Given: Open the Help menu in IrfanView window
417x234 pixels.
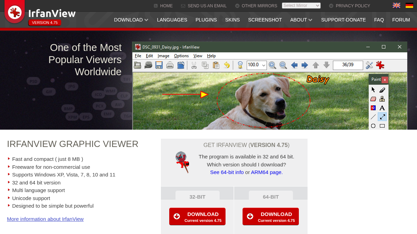Looking at the screenshot, I should (211, 56).
